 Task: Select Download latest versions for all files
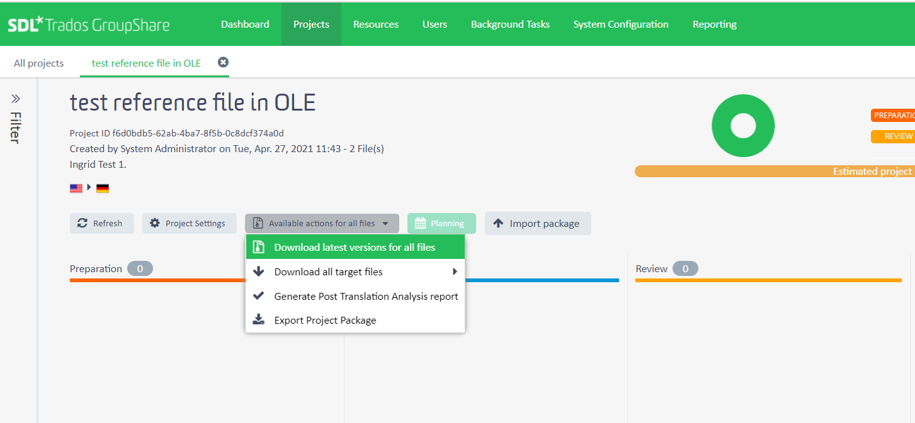[355, 247]
